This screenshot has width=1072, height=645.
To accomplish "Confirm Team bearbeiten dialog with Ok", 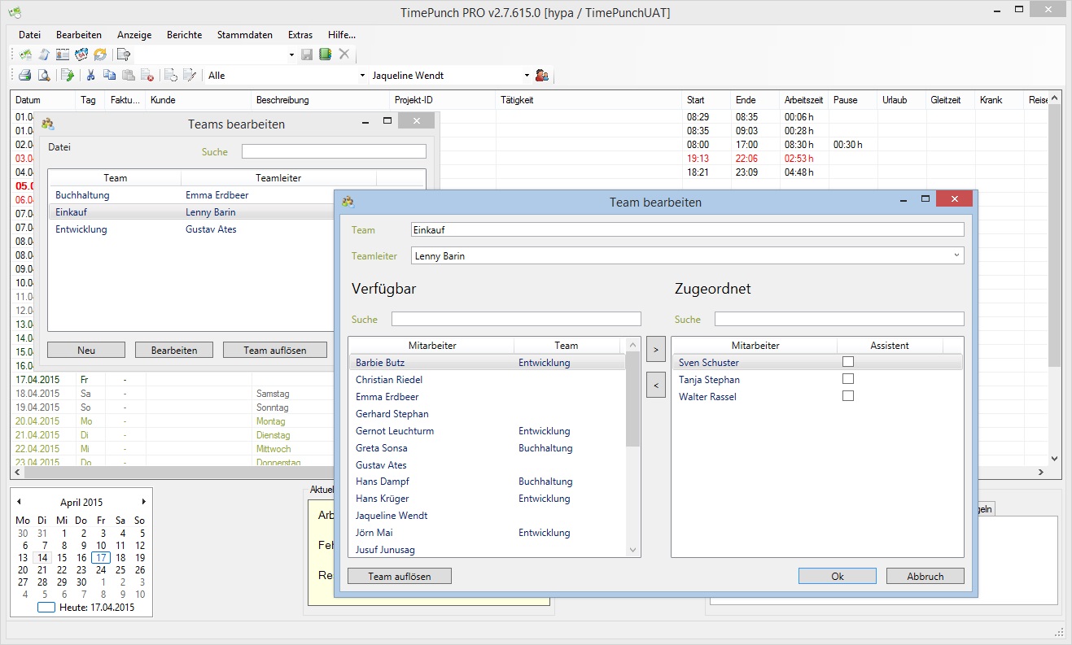I will pos(838,576).
